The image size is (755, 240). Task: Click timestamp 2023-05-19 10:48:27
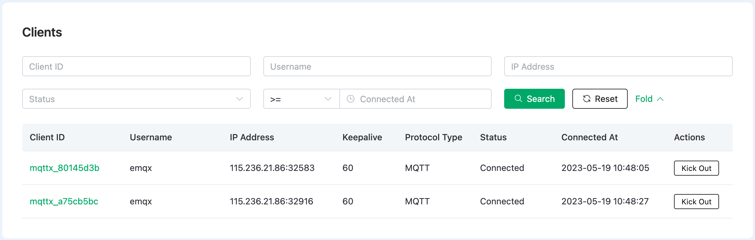[605, 201]
